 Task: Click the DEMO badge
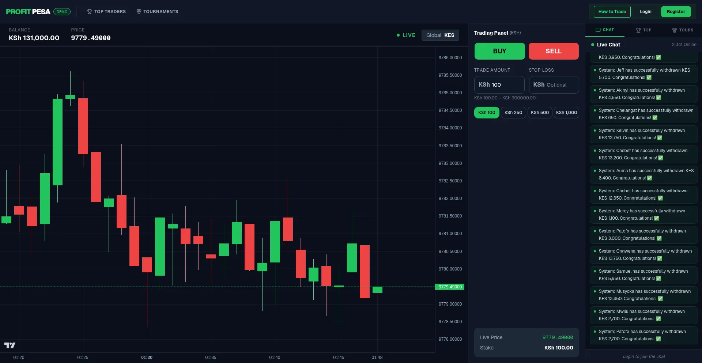(x=62, y=12)
